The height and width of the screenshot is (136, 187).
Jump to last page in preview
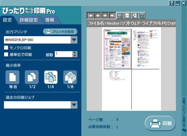[112, 16]
